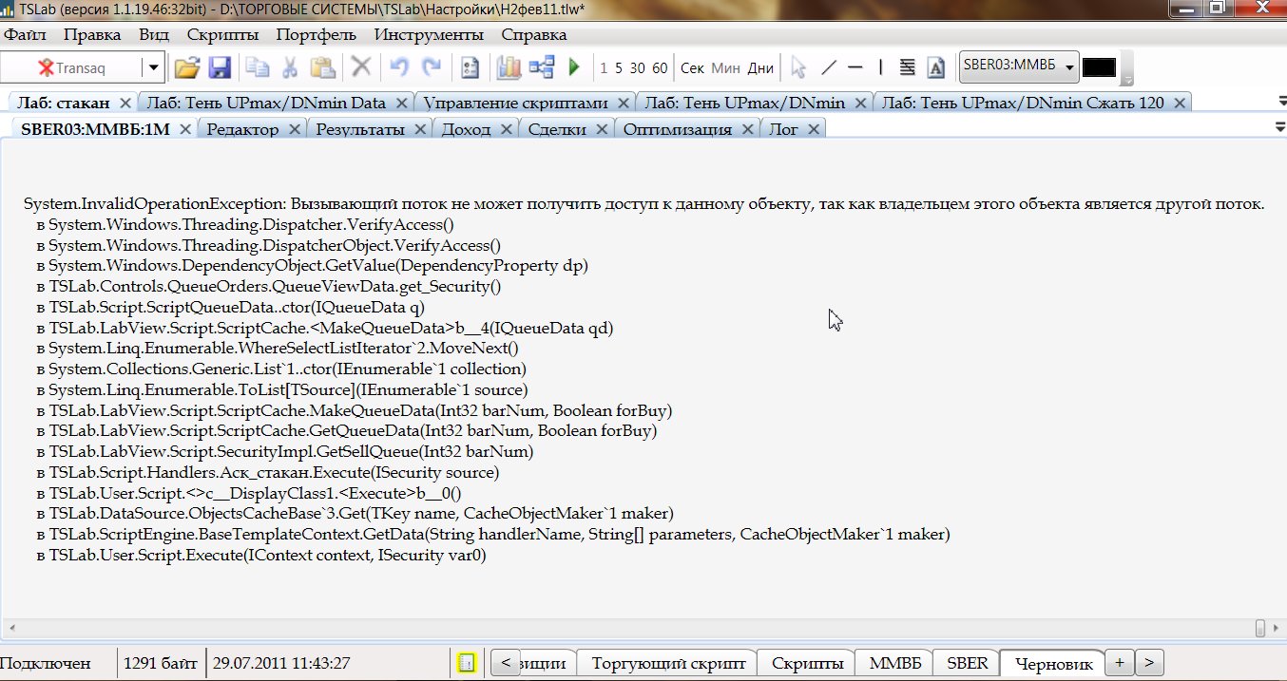Click the black color swatch in toolbar
The height and width of the screenshot is (681, 1287).
[1099, 67]
